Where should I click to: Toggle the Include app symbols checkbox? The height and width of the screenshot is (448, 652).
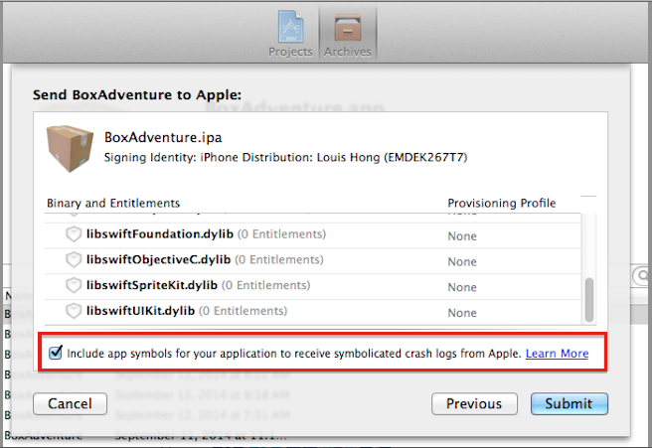[x=56, y=353]
